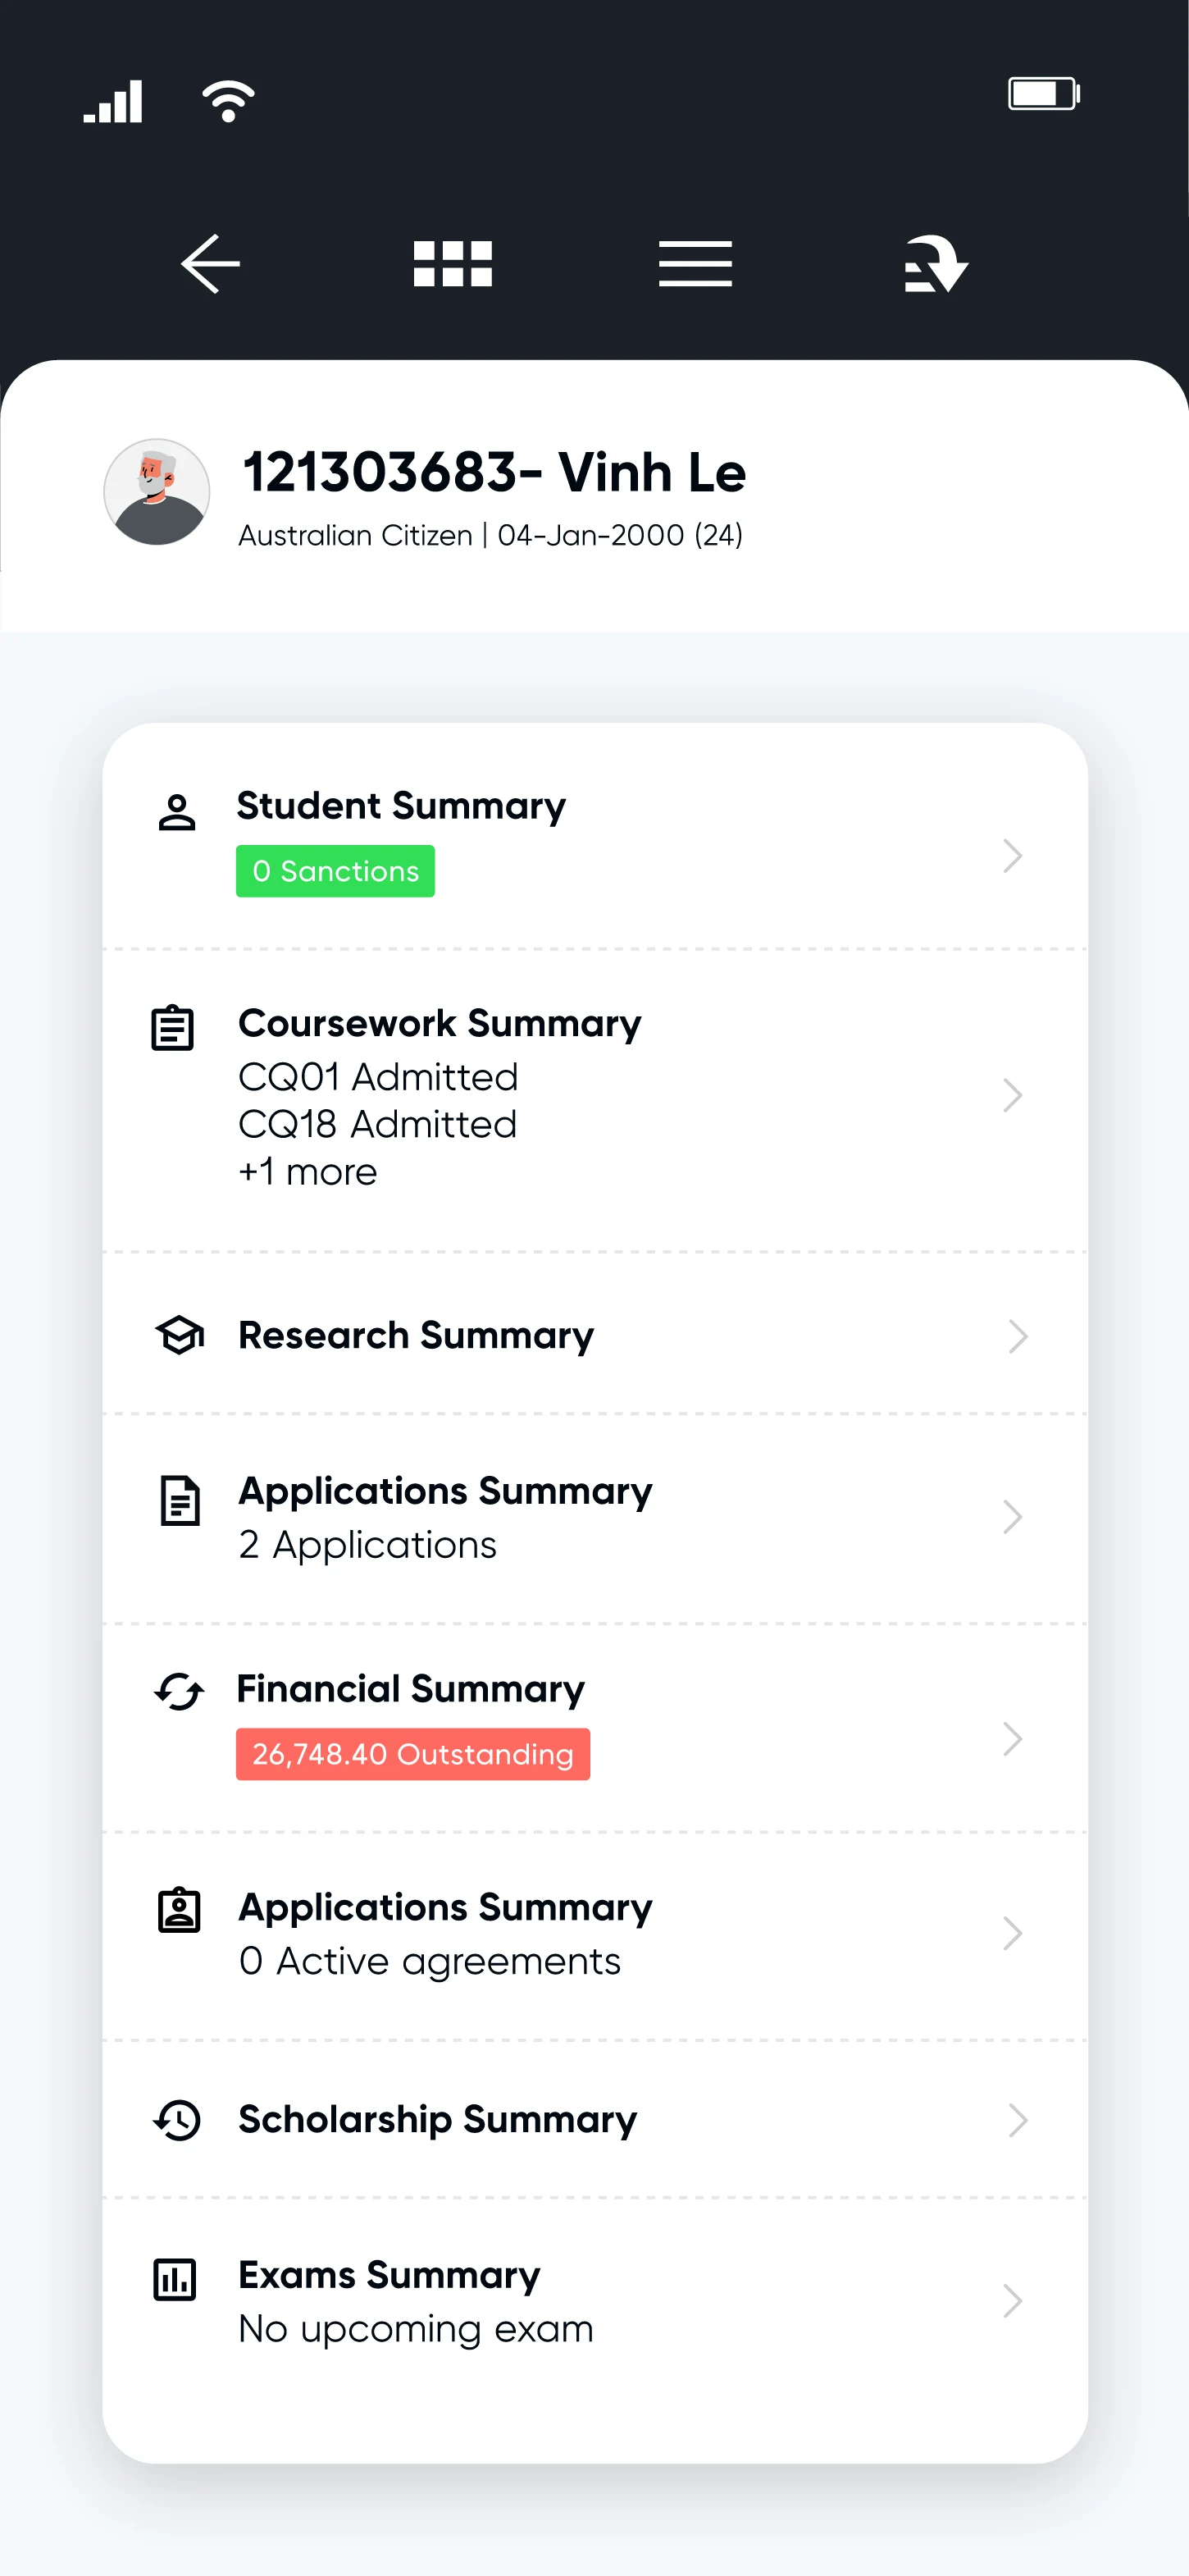Click the Research Summary graduation cap icon
The image size is (1189, 2576).
click(180, 1335)
